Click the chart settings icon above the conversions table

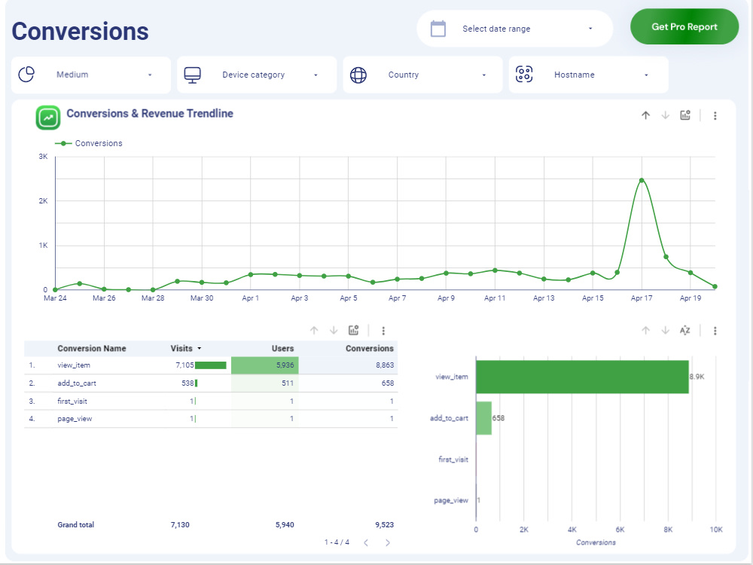click(354, 330)
